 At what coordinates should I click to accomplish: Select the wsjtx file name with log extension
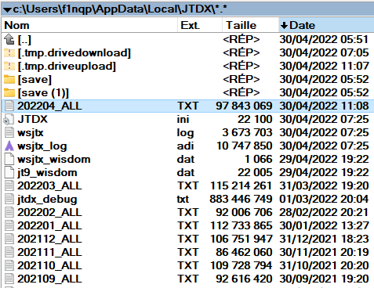[x=31, y=133]
